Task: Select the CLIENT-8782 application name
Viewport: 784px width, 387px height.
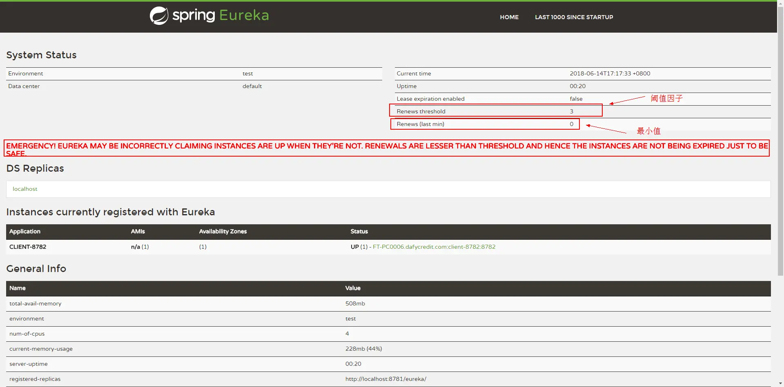Action: (x=28, y=247)
